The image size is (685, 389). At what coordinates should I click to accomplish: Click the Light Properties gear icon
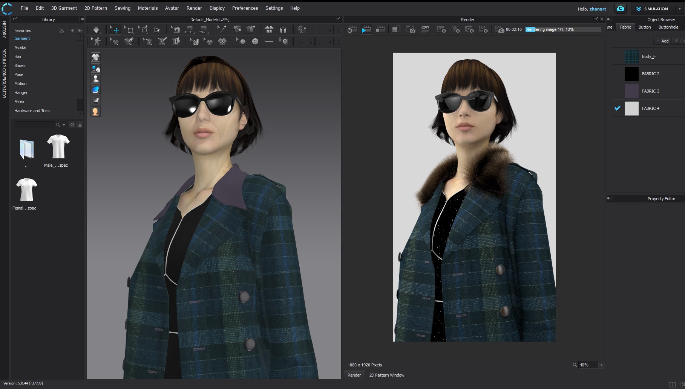point(455,30)
